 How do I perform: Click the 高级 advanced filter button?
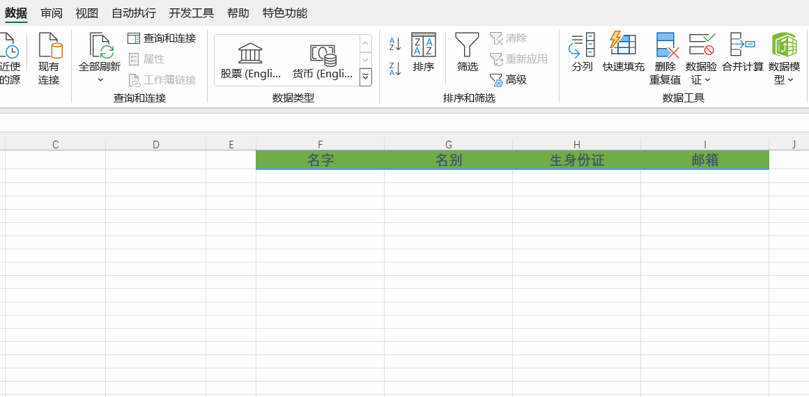pyautogui.click(x=509, y=80)
